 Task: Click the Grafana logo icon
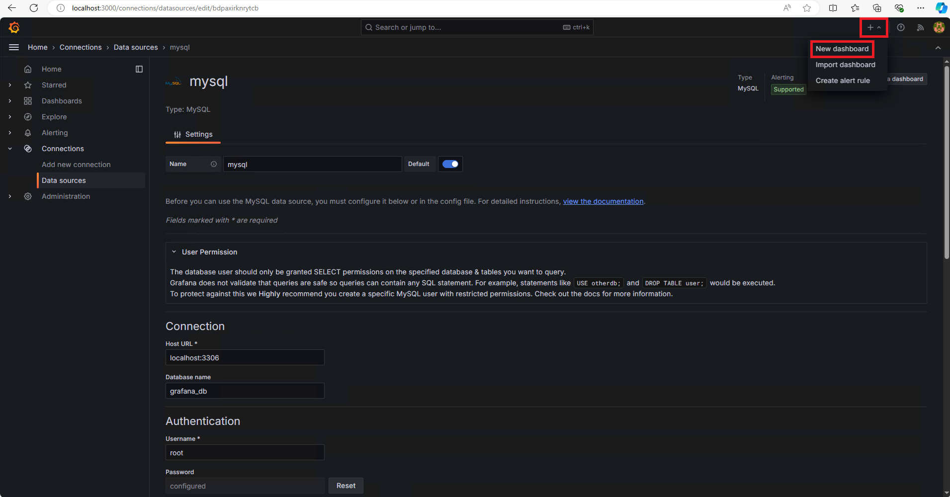tap(14, 27)
